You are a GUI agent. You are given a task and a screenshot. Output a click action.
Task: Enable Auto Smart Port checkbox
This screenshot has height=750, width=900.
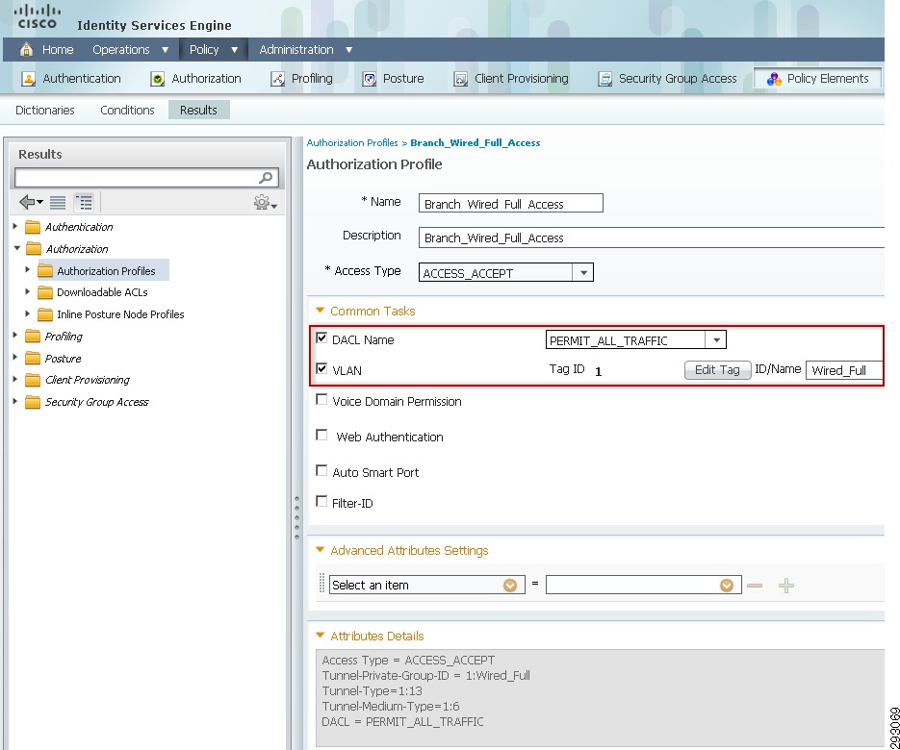point(322,471)
